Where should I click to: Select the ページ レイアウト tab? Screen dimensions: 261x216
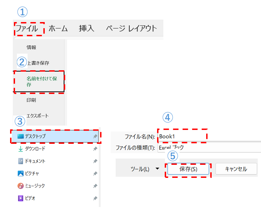[131, 28]
